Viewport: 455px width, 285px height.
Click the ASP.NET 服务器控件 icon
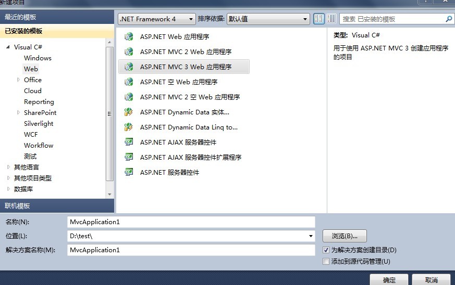coord(129,172)
